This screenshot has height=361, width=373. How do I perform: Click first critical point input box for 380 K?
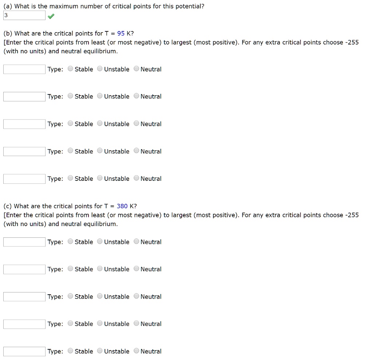point(24,242)
